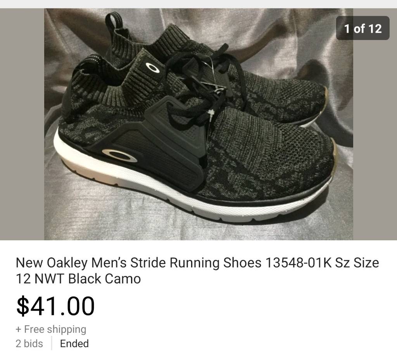The image size is (397, 356).
Task: Tap the gray margin right of the photo
Action: coord(375,139)
